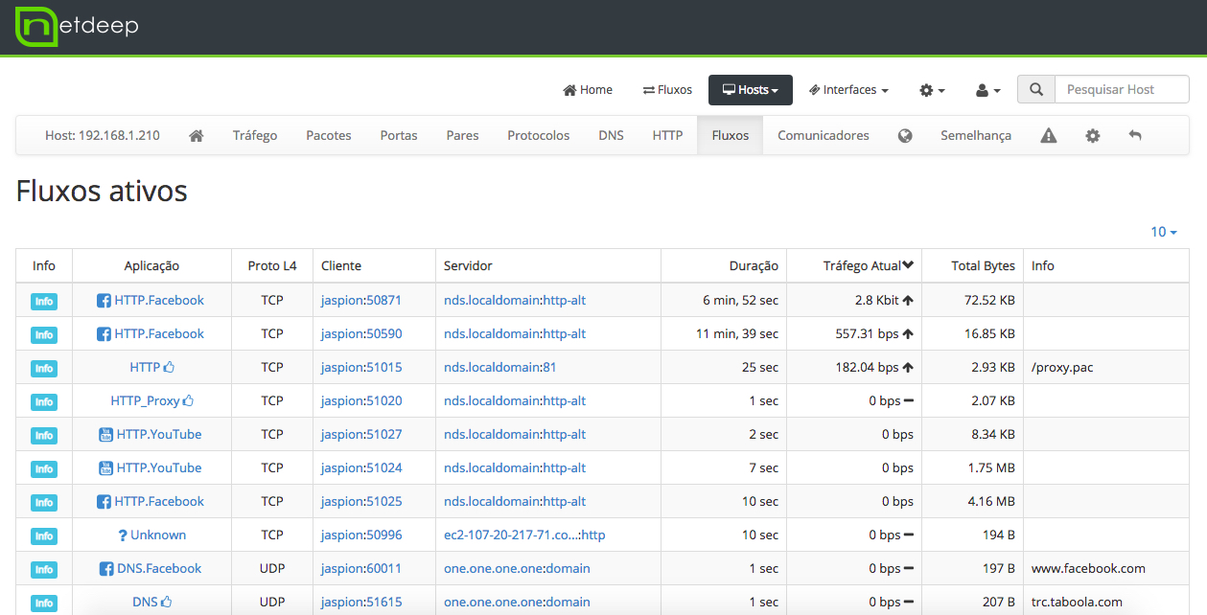The image size is (1207, 615).
Task: Open host settings gear in tab bar
Action: 1093,136
